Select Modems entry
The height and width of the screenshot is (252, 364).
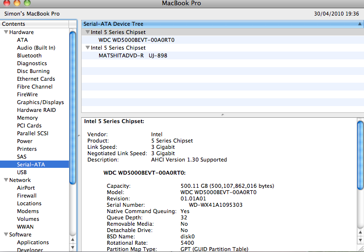point(28,211)
